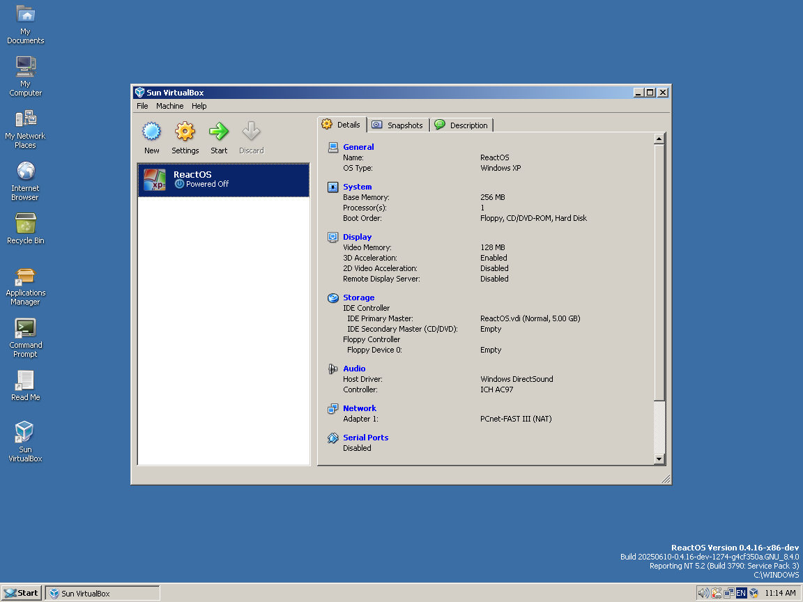Click the greyed-out Discard toolbar icon
803x602 pixels.
coord(251,132)
